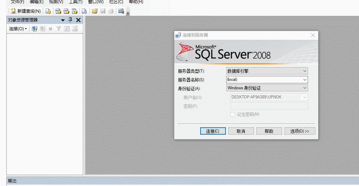
Task: Open the 视图(V) menu
Action: point(56,2)
